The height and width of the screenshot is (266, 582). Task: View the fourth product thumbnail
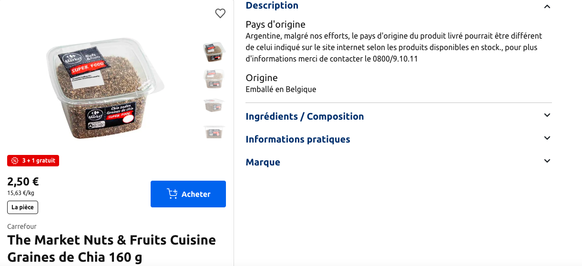[x=214, y=132]
